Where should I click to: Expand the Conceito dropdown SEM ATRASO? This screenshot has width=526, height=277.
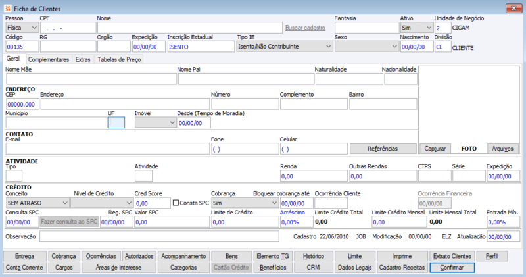point(37,203)
